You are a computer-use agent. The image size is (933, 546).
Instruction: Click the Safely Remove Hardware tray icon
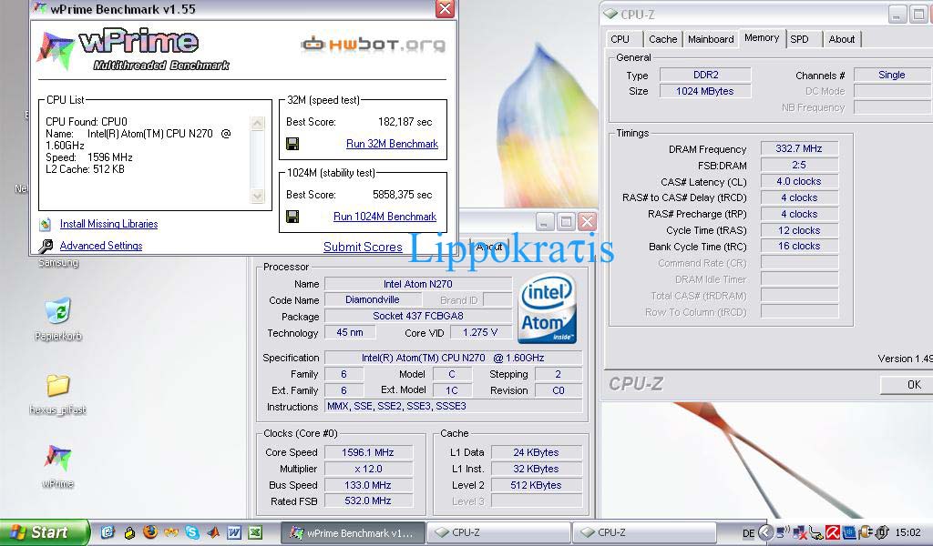tap(815, 533)
